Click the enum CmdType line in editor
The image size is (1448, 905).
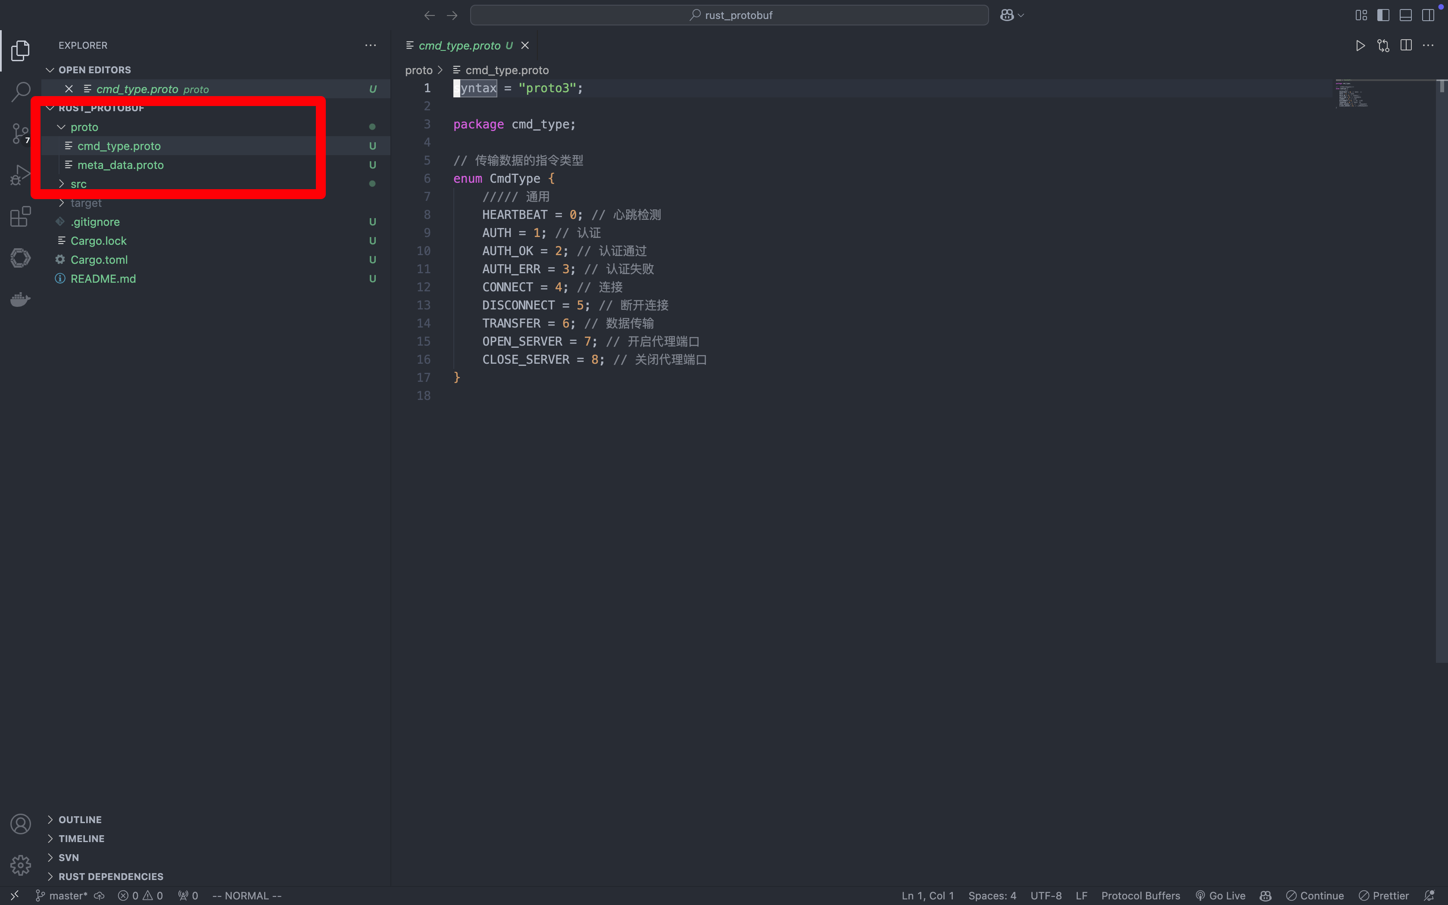click(x=504, y=178)
